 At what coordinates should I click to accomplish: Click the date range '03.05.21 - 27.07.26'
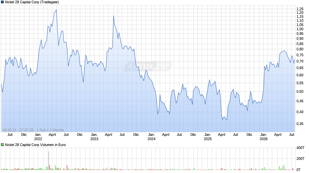tap(18, 130)
